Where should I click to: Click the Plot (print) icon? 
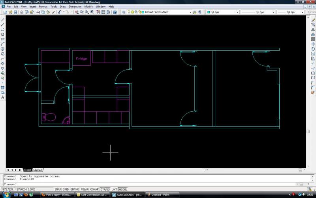click(21, 12)
